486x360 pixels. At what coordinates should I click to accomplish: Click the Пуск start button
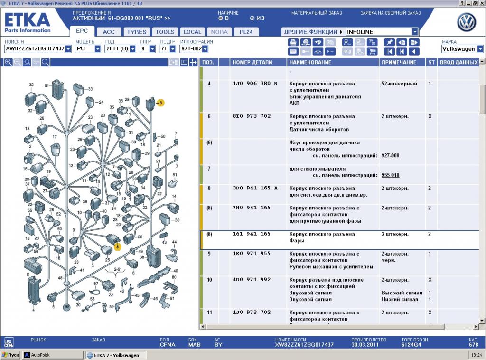pos(11,355)
